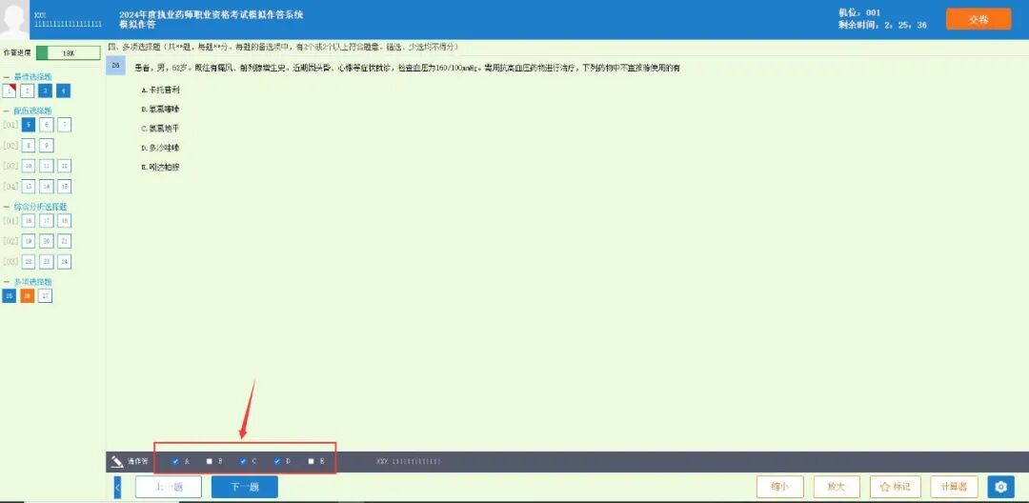Jump to question 20
The height and width of the screenshot is (503, 1029).
[x=46, y=241]
